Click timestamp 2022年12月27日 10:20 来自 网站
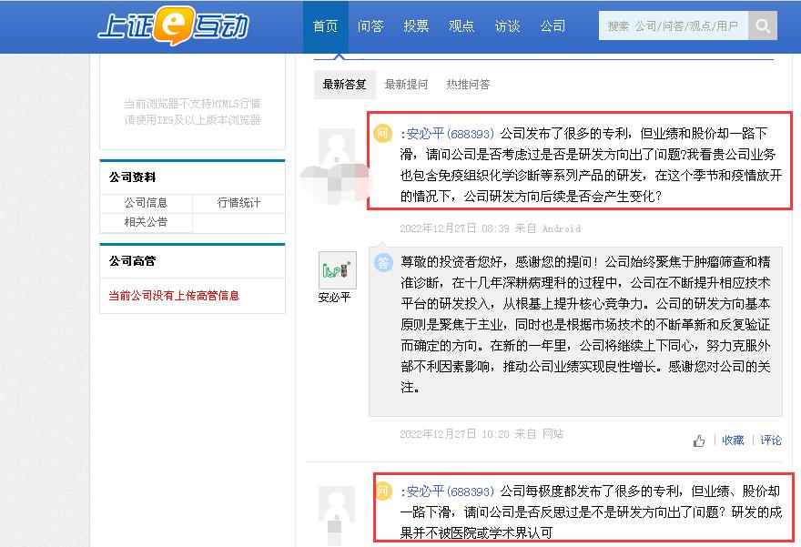Screen dimensions: 801x547 click(x=482, y=434)
